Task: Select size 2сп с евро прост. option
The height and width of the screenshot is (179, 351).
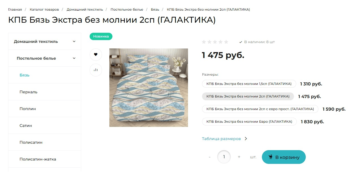Action: (260, 109)
